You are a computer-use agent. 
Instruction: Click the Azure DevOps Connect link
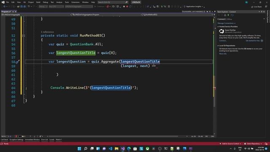point(223,41)
